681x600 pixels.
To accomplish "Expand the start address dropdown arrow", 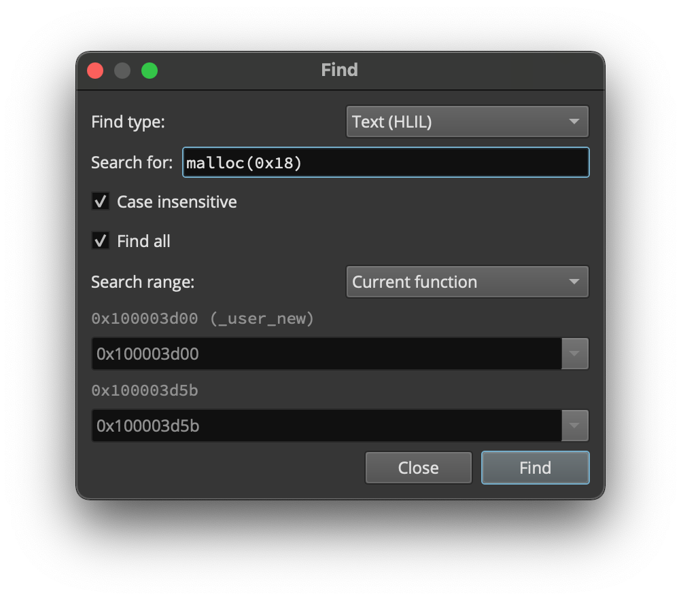I will click(575, 354).
